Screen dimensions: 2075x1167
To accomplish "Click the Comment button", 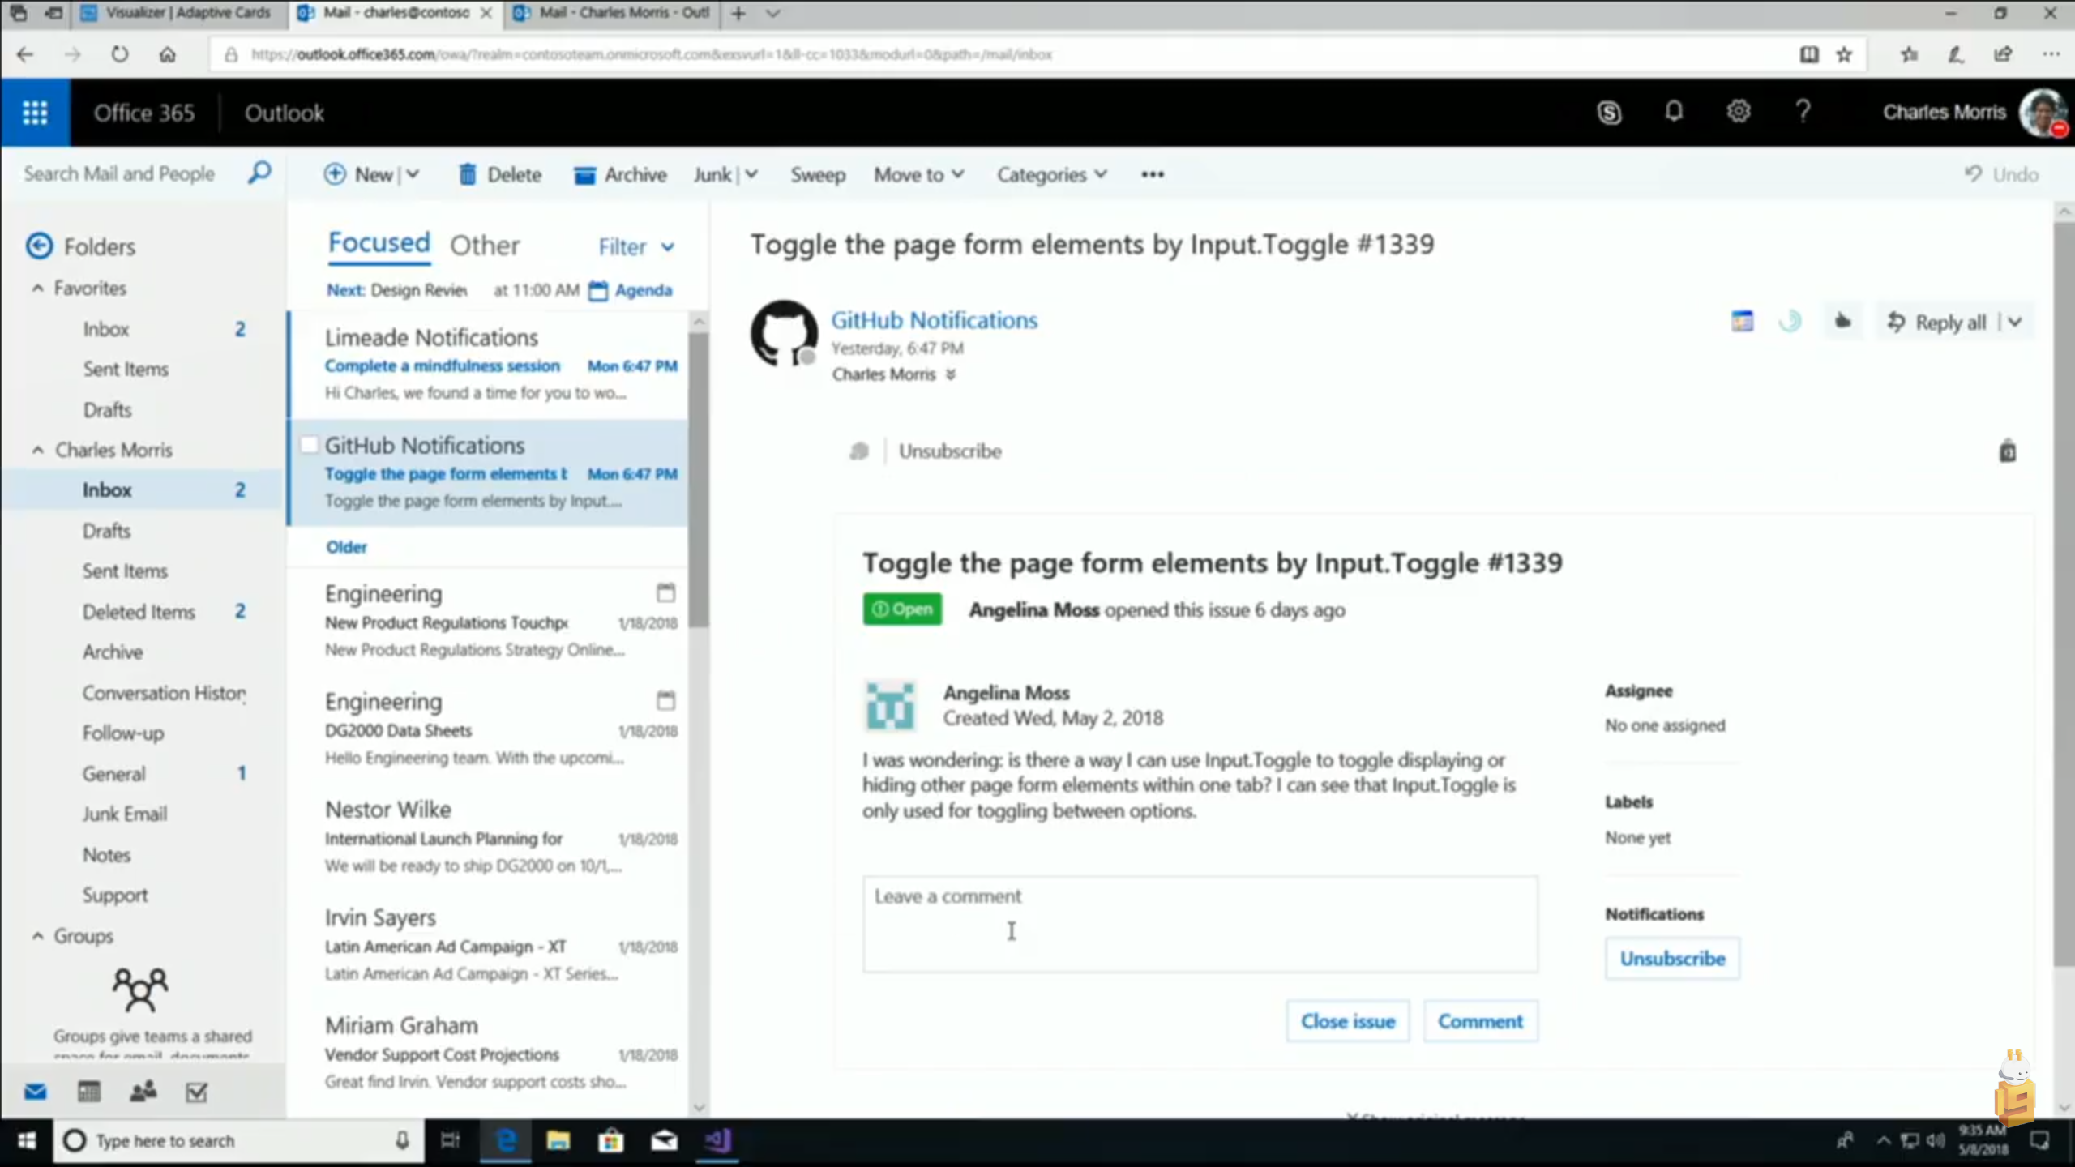I will (1480, 1021).
